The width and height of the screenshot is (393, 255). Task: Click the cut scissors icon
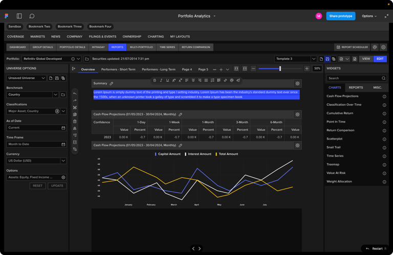(x=75, y=107)
